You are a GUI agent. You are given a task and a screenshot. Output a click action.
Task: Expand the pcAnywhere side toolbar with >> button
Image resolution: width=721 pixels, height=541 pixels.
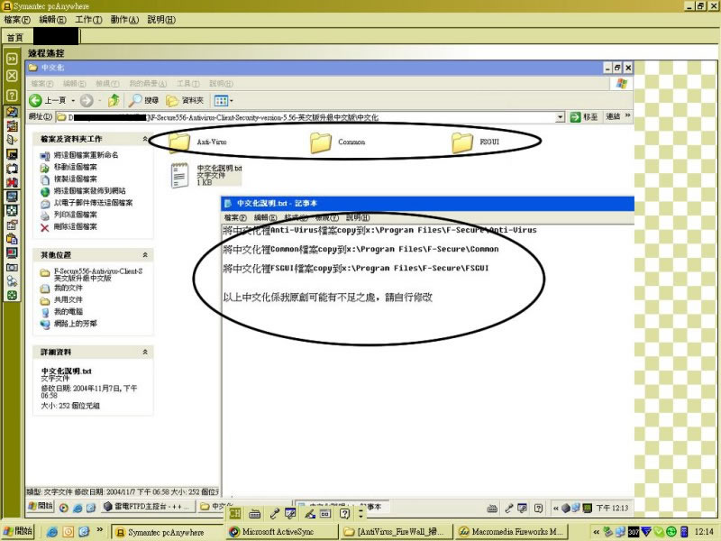click(12, 59)
